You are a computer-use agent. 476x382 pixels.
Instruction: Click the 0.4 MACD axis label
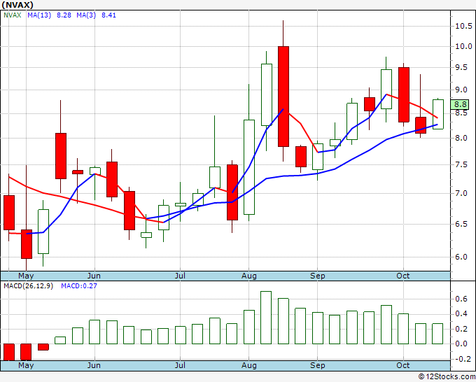(461, 313)
